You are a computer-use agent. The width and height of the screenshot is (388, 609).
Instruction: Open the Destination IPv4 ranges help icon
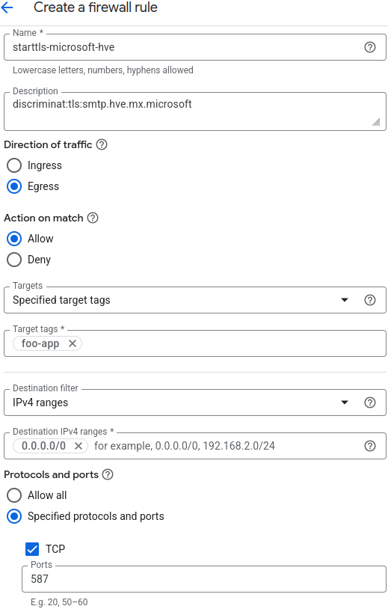coord(370,446)
